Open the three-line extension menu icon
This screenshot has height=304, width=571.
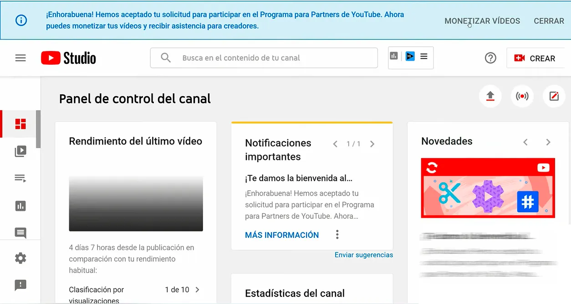point(424,57)
